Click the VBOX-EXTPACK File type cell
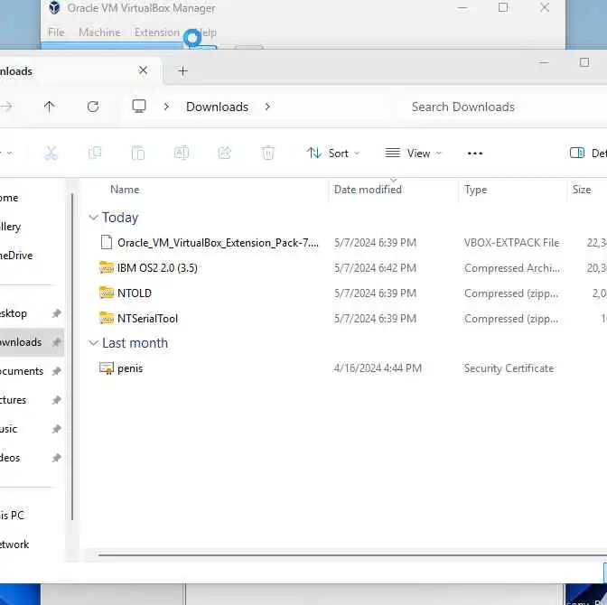 coord(511,243)
